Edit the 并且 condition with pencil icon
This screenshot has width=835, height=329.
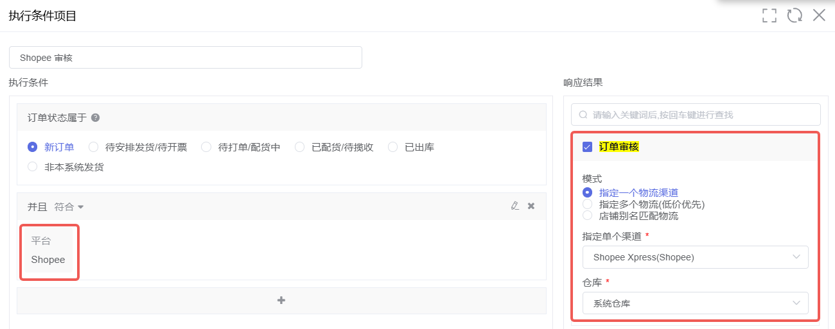pos(514,206)
